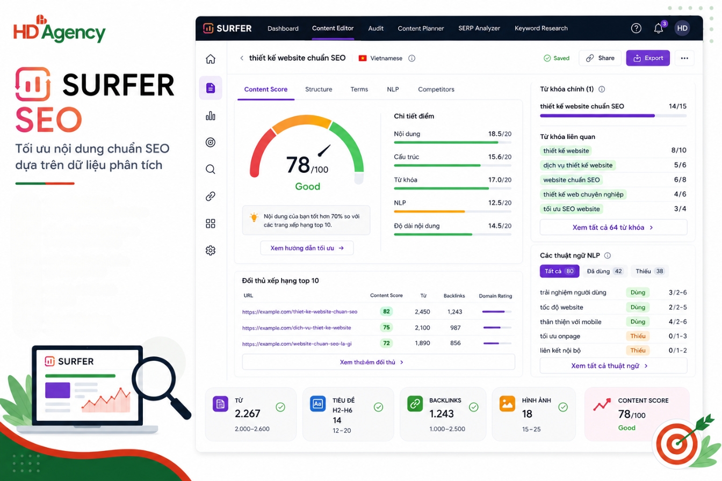
Task: Expand Xem thêm đối thủ
Action: point(378,362)
